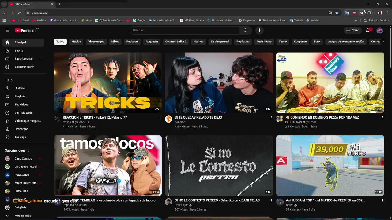The width and height of the screenshot is (392, 220).
Task: Click the YouTube Premium logo
Action: pos(25,30)
